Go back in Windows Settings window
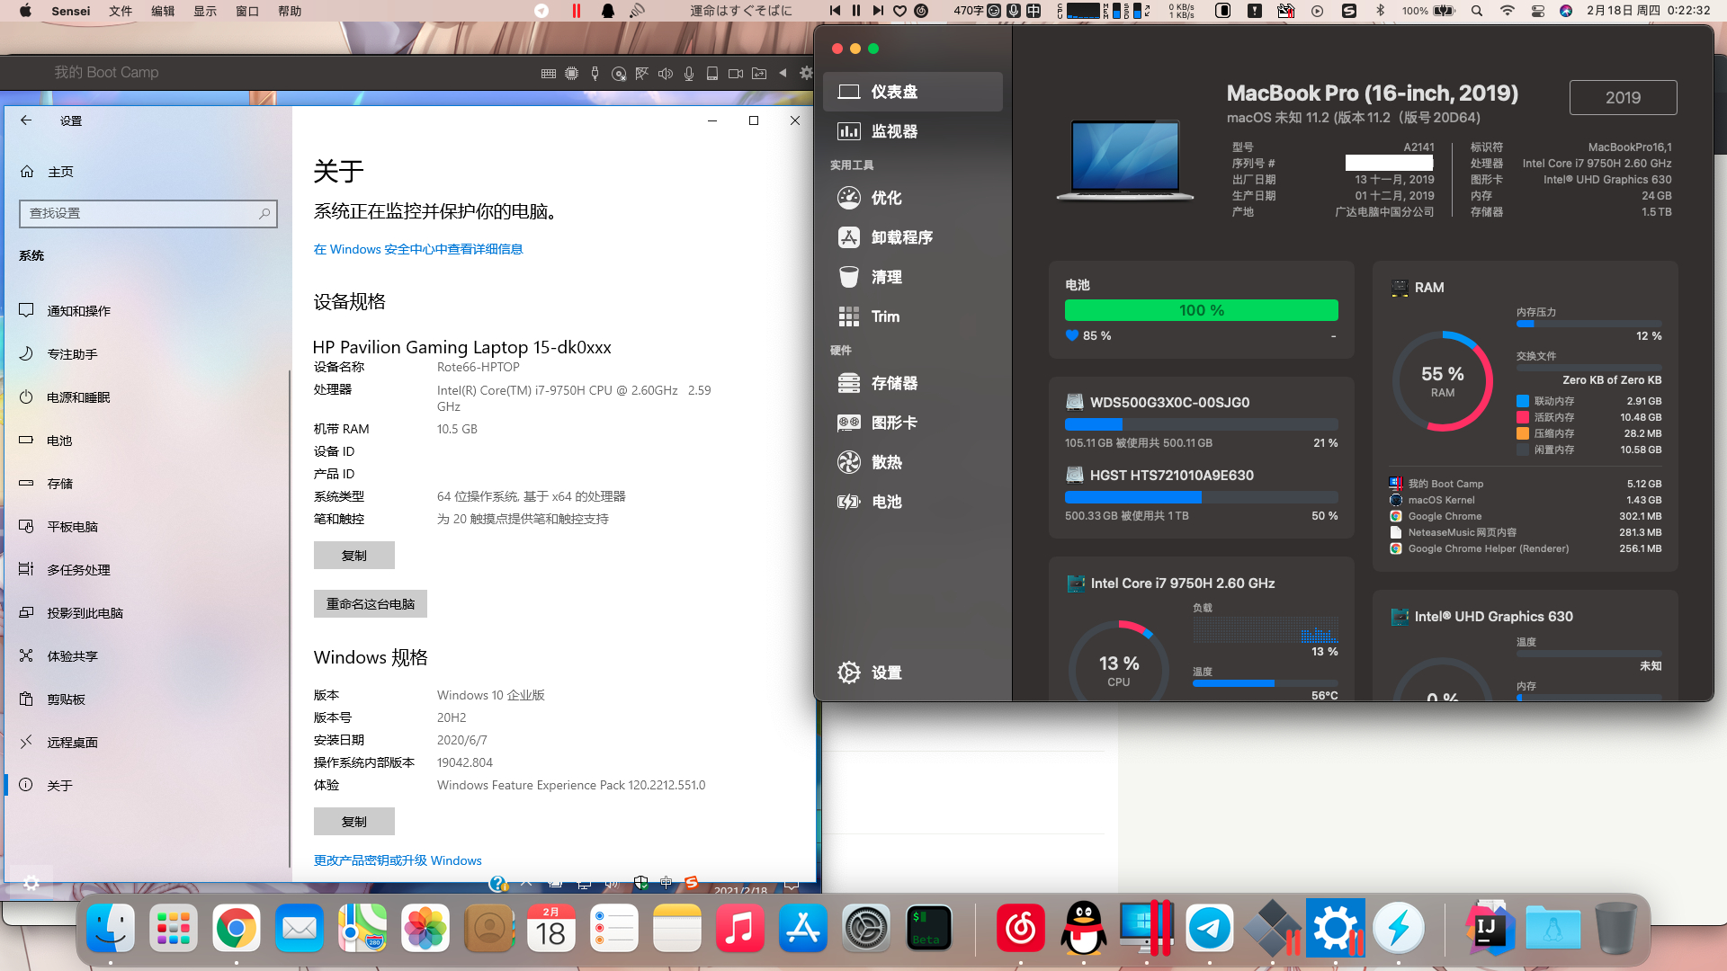The height and width of the screenshot is (971, 1727). tap(26, 120)
